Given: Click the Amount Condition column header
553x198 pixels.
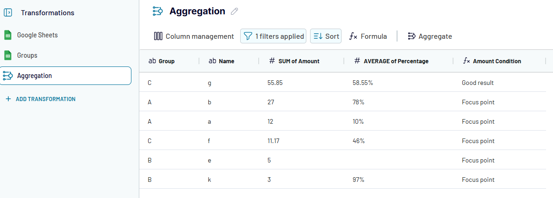Looking at the screenshot, I should coord(497,61).
